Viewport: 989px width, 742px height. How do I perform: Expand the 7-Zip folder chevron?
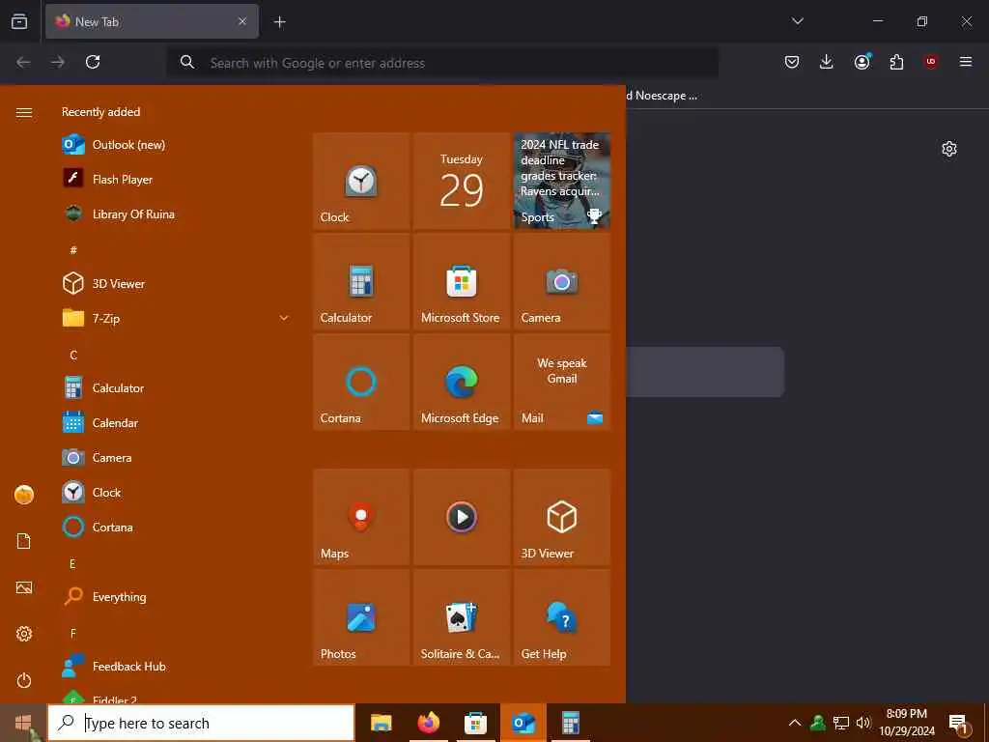[284, 318]
